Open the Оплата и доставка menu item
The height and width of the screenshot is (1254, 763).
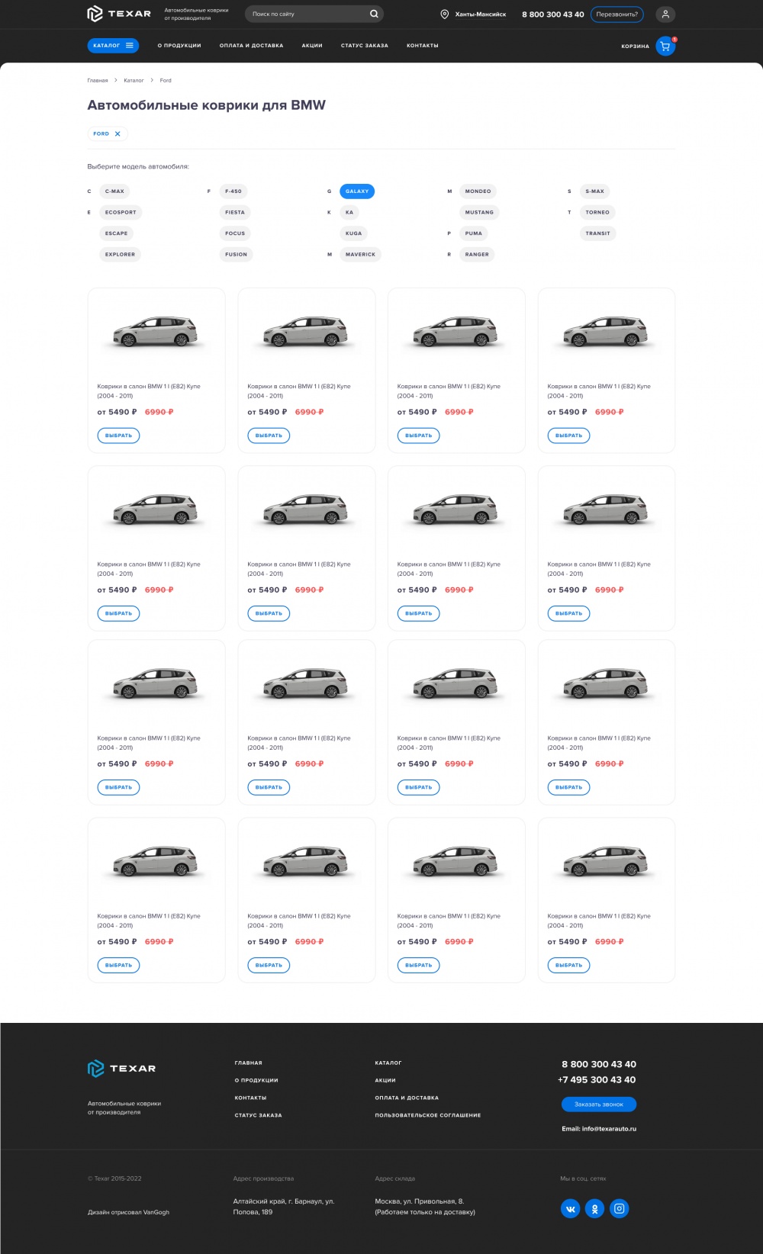pos(251,46)
